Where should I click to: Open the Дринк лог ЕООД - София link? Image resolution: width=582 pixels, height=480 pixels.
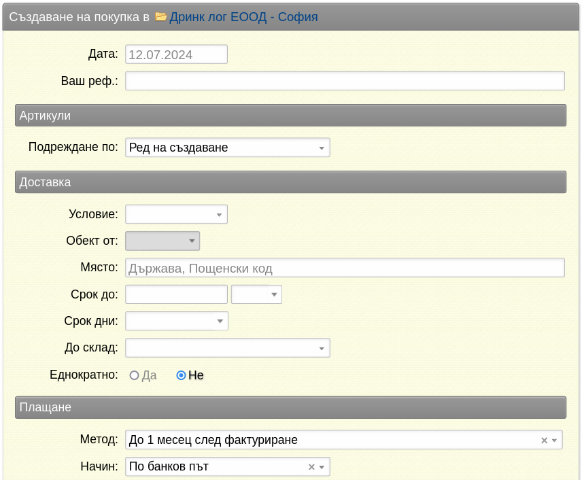pyautogui.click(x=243, y=17)
